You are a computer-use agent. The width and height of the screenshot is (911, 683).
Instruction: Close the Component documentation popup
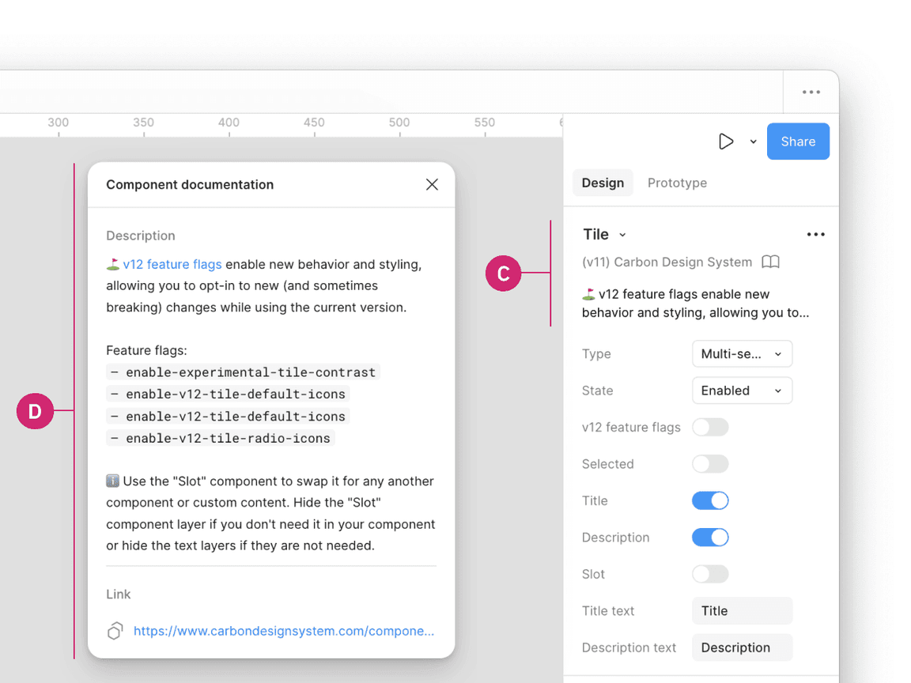[432, 184]
